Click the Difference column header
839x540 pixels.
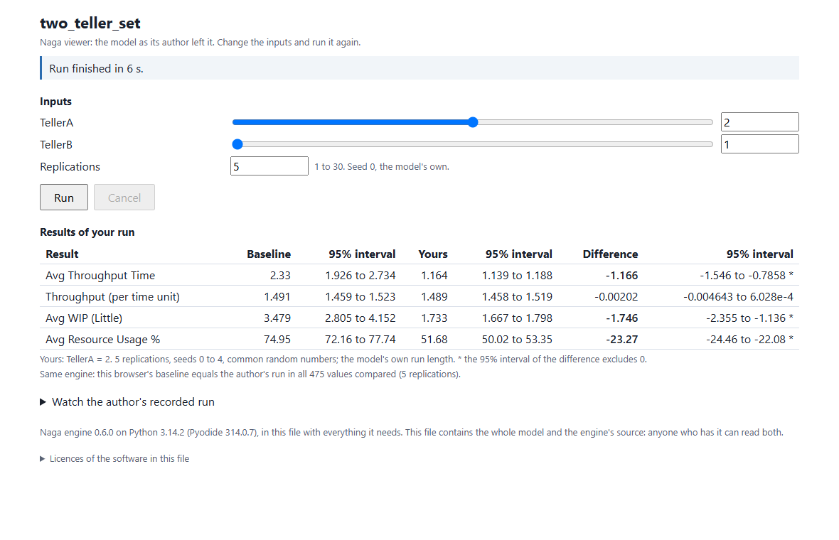pos(610,254)
